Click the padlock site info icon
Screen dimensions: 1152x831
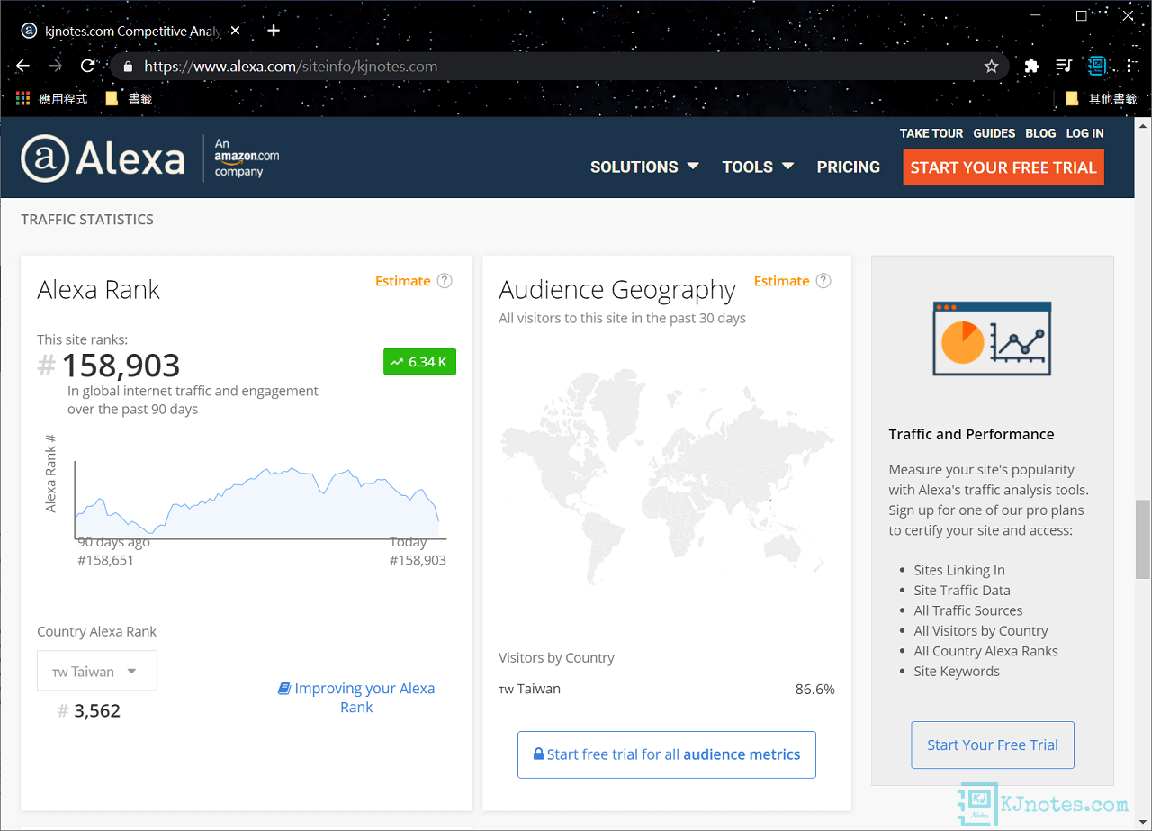pyautogui.click(x=128, y=66)
